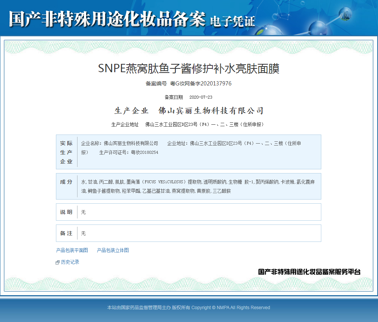The width and height of the screenshot is (378, 322).
Task: Click the 备案日期 label
Action: (x=174, y=97)
